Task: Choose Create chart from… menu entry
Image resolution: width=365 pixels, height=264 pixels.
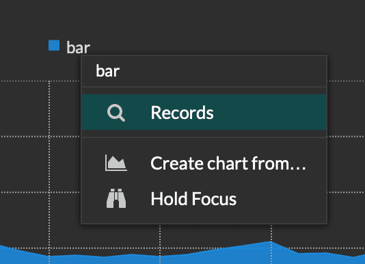Action: [x=204, y=163]
